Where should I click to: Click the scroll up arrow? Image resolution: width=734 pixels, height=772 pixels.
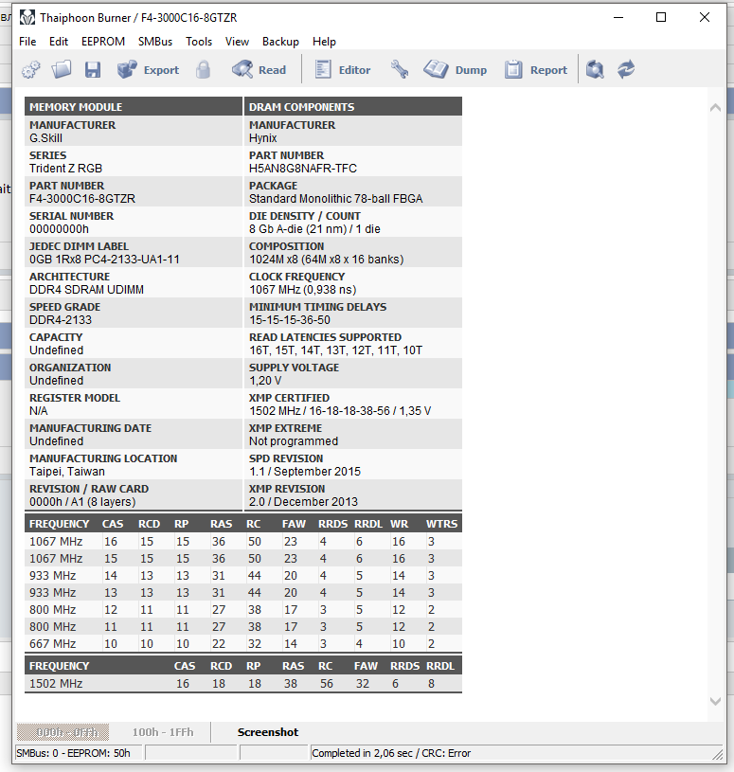click(715, 107)
